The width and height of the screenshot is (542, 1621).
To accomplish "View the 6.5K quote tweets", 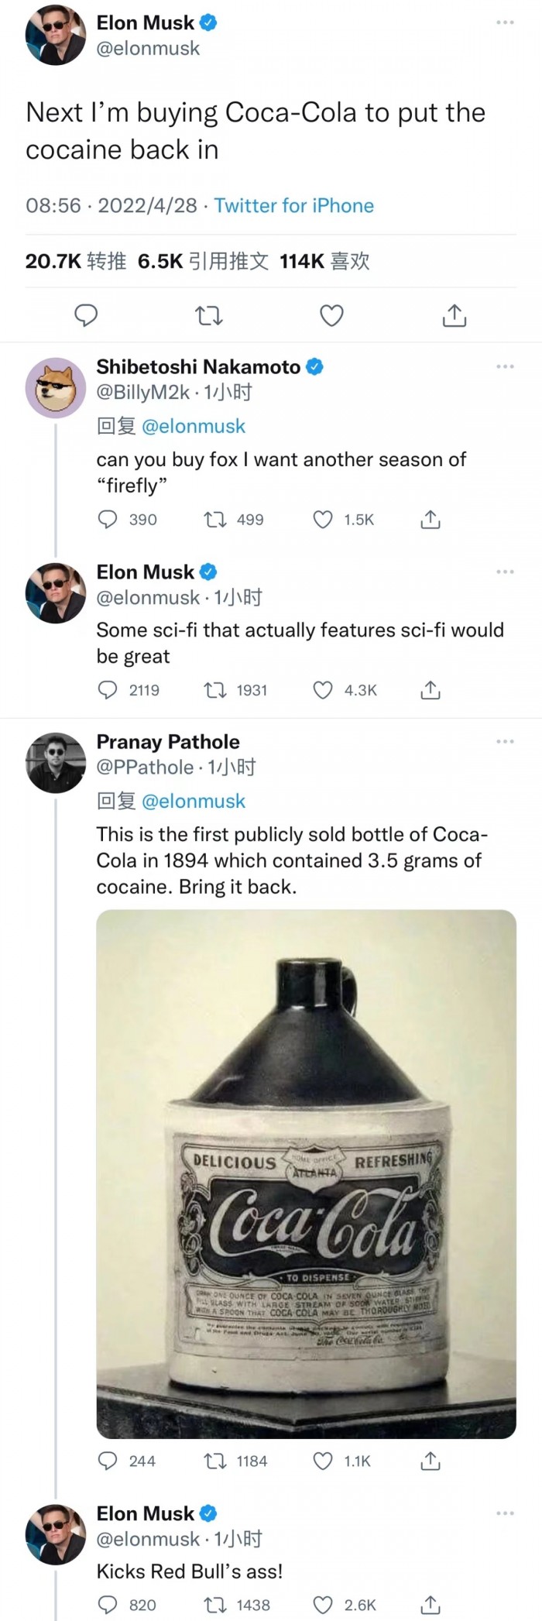I will click(203, 262).
